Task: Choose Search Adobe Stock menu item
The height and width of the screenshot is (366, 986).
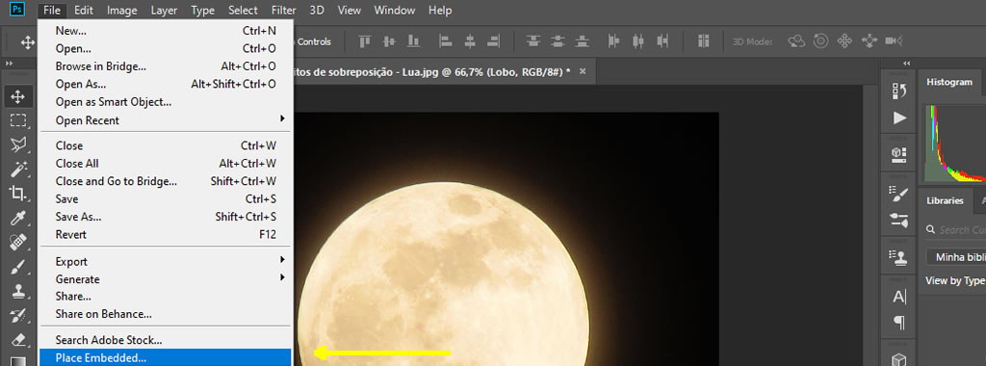Action: coord(166,340)
